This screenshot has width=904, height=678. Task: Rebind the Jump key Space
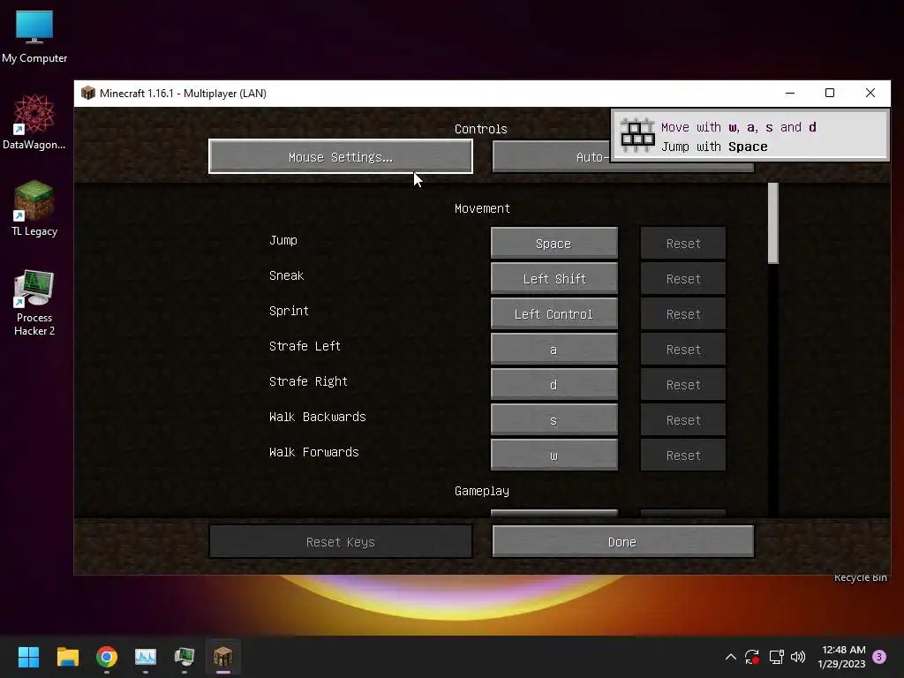tap(554, 243)
